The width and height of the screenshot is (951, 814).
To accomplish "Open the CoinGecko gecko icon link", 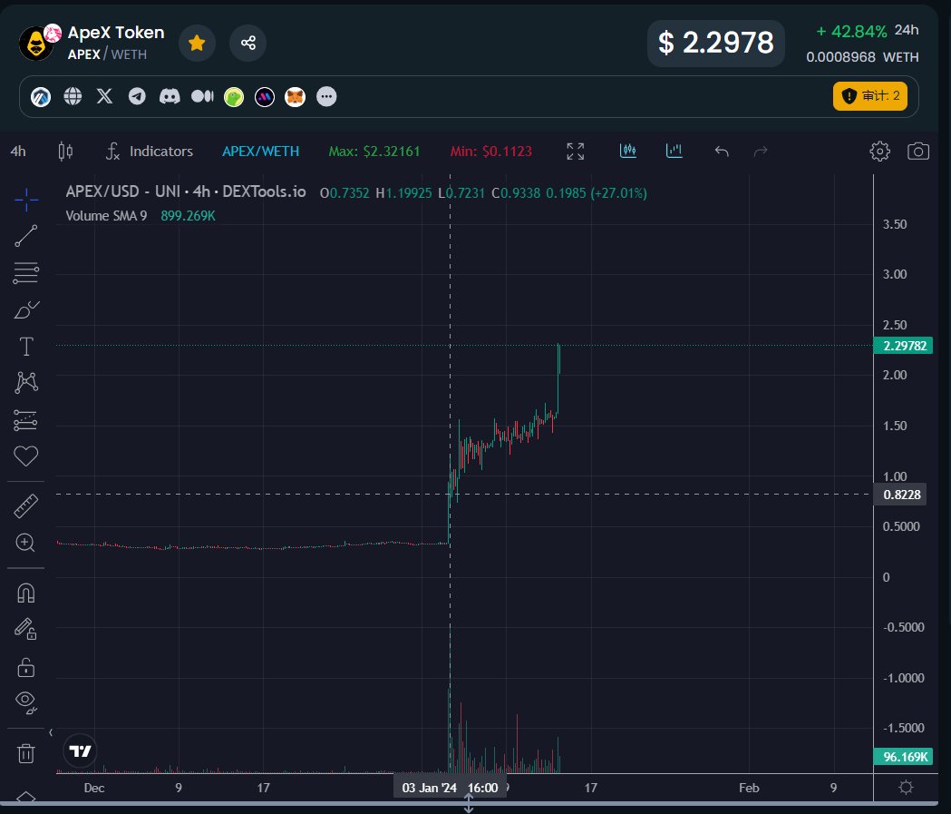I will [234, 96].
